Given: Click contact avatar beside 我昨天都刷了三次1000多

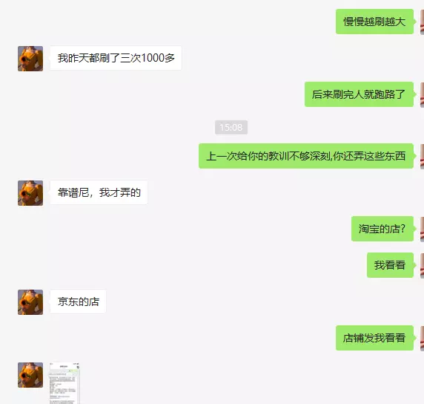Looking at the screenshot, I should point(30,59).
